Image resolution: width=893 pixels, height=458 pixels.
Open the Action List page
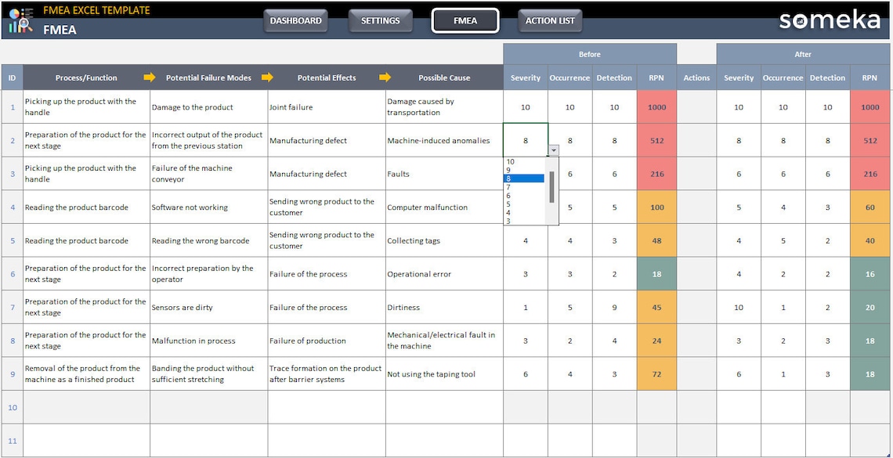549,21
